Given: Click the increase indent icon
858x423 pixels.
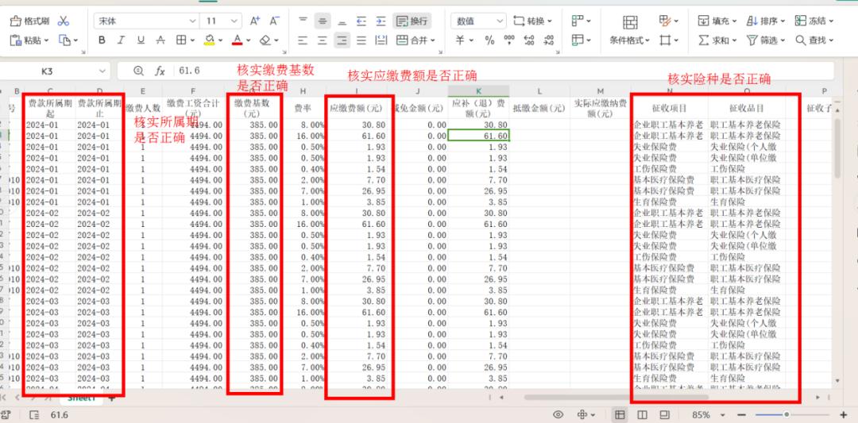Looking at the screenshot, I should click(381, 21).
